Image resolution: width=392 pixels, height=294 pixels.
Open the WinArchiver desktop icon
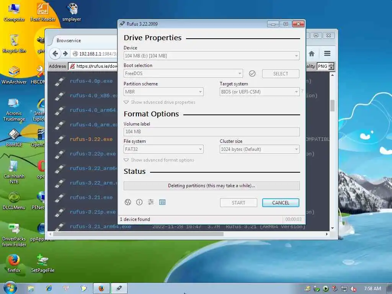(x=14, y=75)
